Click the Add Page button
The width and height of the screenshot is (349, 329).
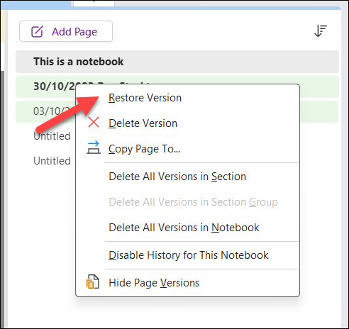coord(66,31)
